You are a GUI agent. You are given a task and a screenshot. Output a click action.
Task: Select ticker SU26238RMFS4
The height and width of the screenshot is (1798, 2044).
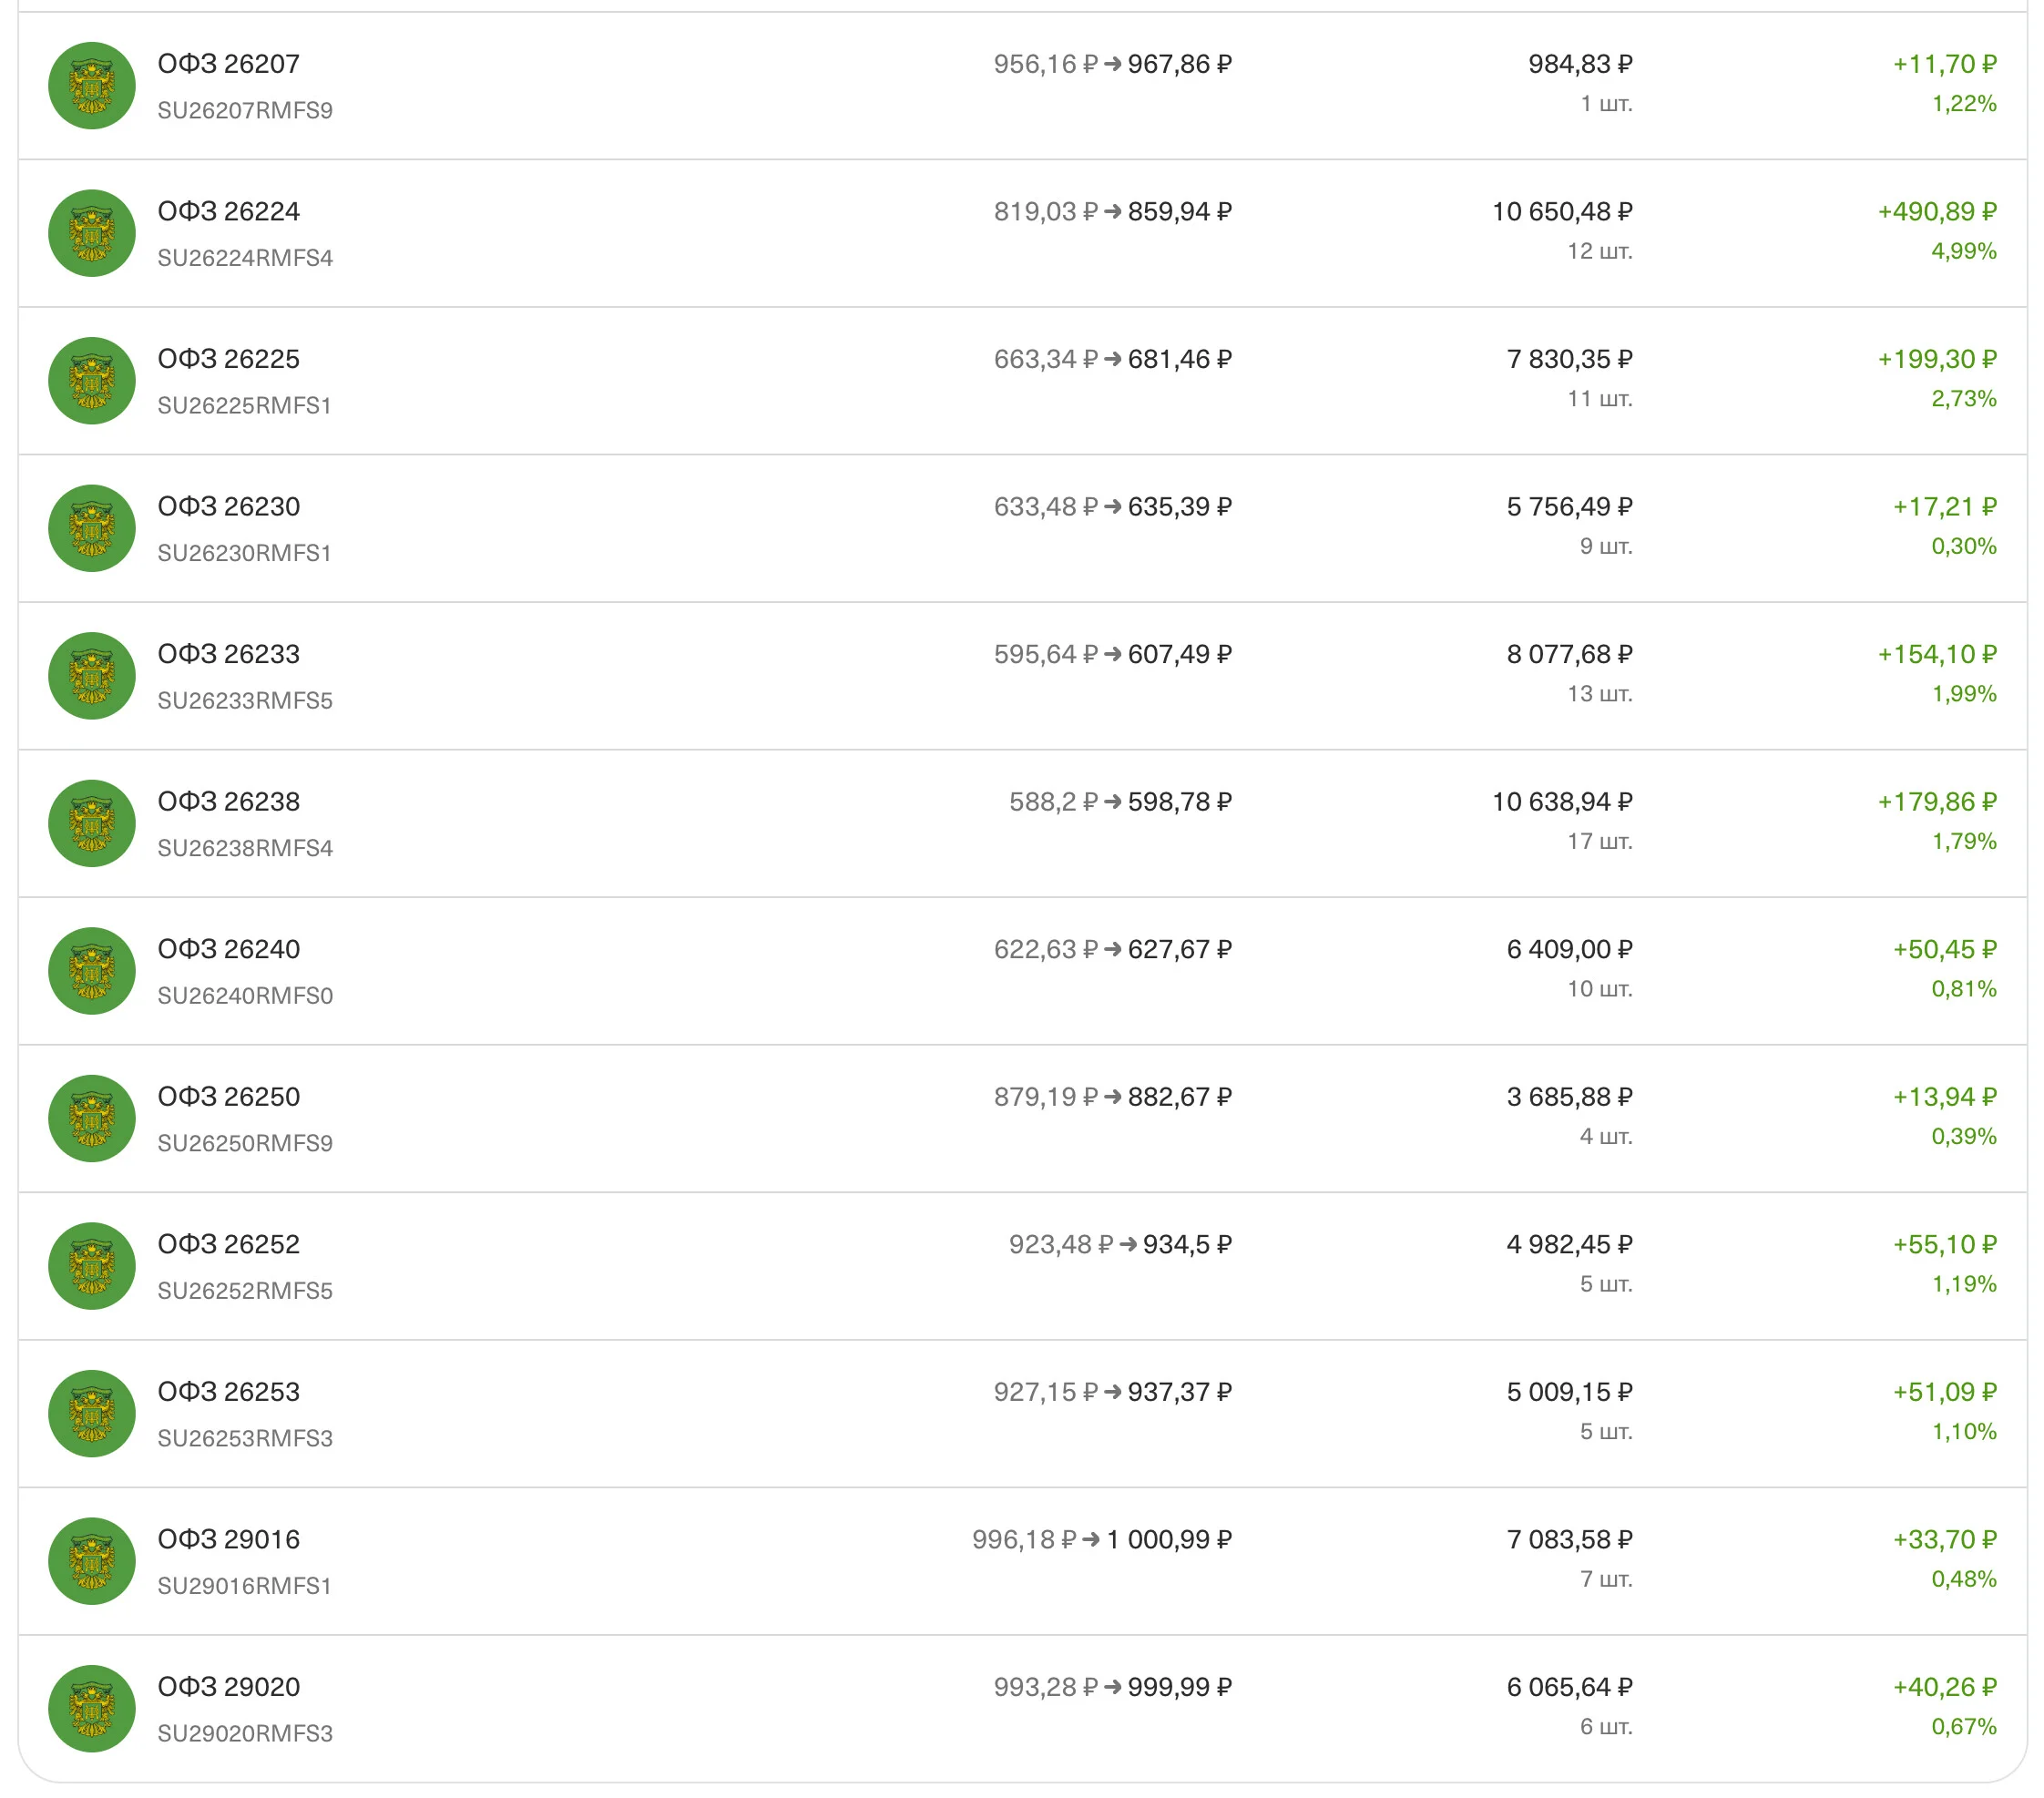click(x=245, y=848)
